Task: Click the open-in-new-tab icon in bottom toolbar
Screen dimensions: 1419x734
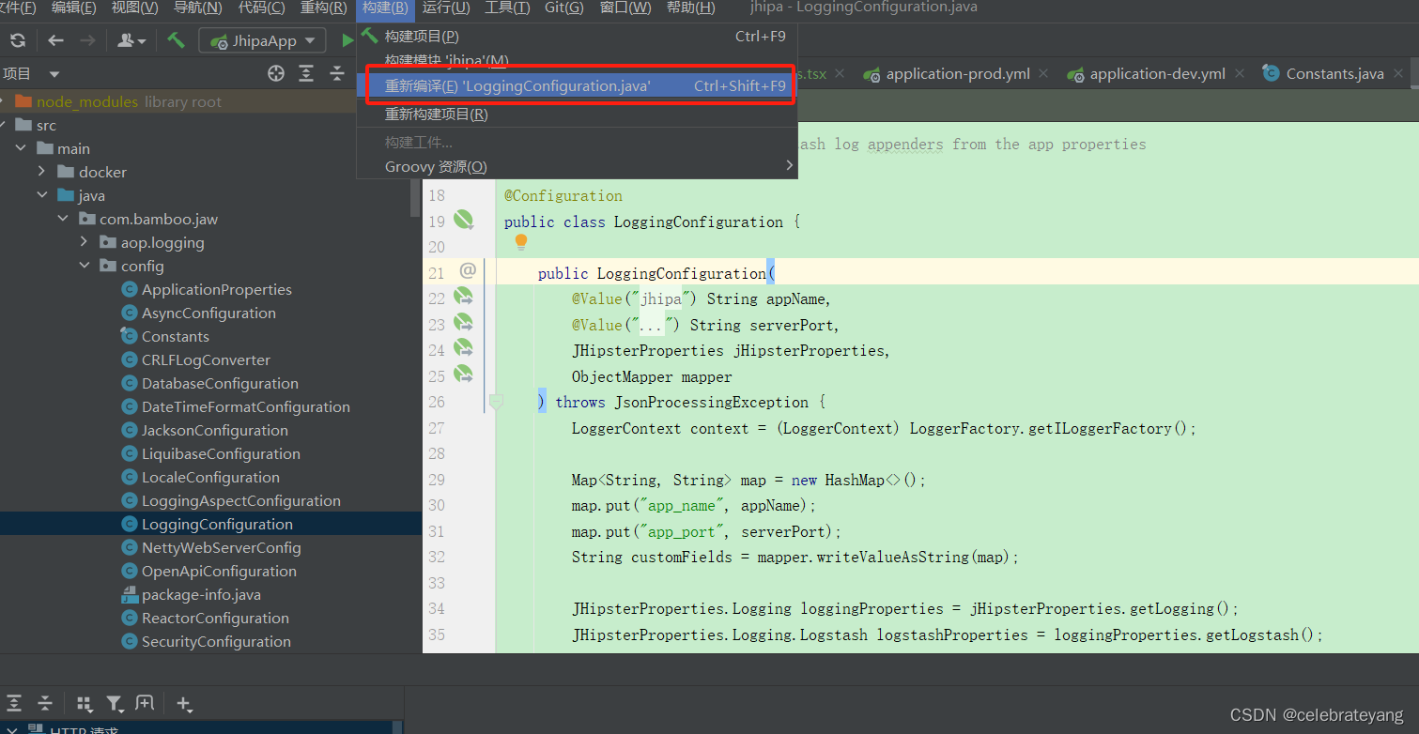Action: 145,703
